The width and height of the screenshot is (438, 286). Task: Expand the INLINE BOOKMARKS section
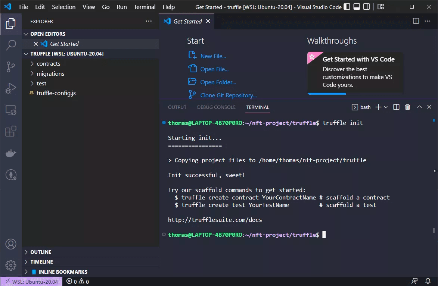(x=90, y=272)
